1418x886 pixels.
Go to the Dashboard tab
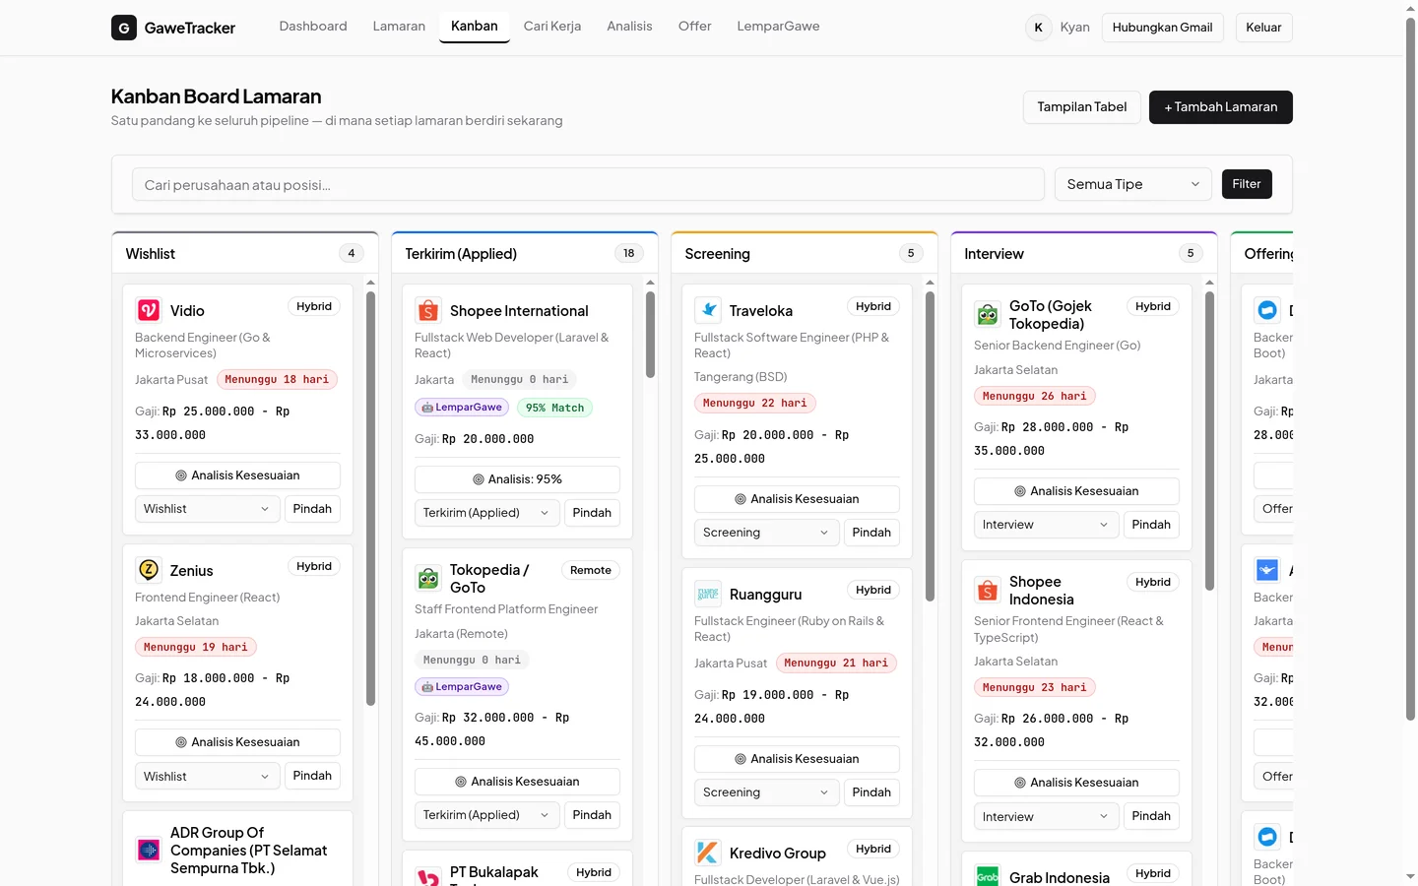[x=313, y=27]
